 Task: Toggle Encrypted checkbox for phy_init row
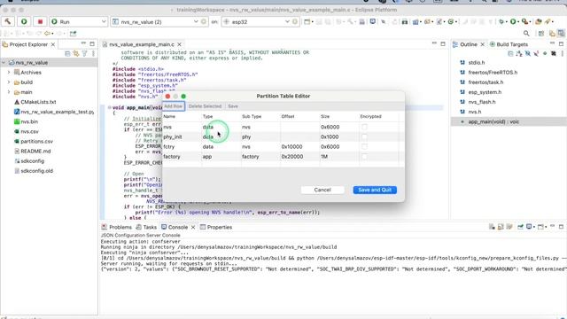364,136
